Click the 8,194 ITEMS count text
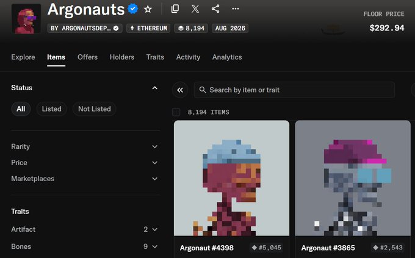 (x=209, y=112)
